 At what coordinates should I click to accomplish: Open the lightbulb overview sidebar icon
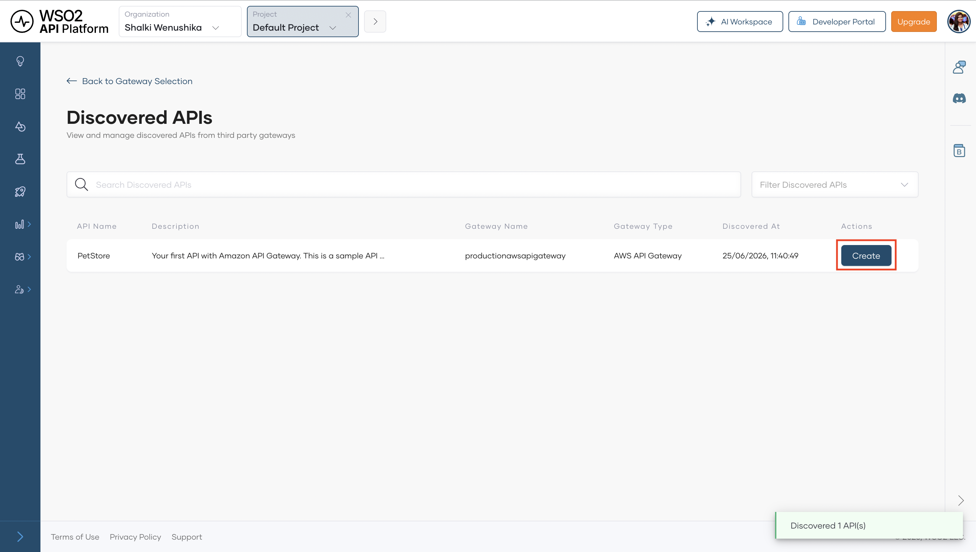[20, 61]
